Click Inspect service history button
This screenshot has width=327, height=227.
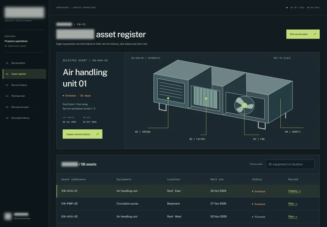[x=82, y=134]
